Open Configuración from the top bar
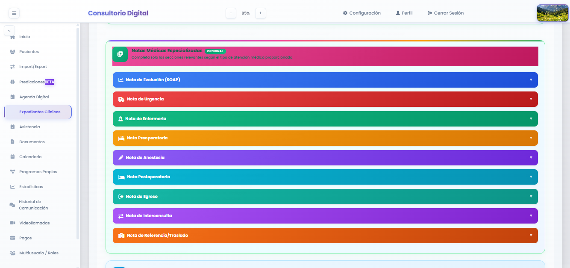This screenshot has height=268, width=570. 361,13
